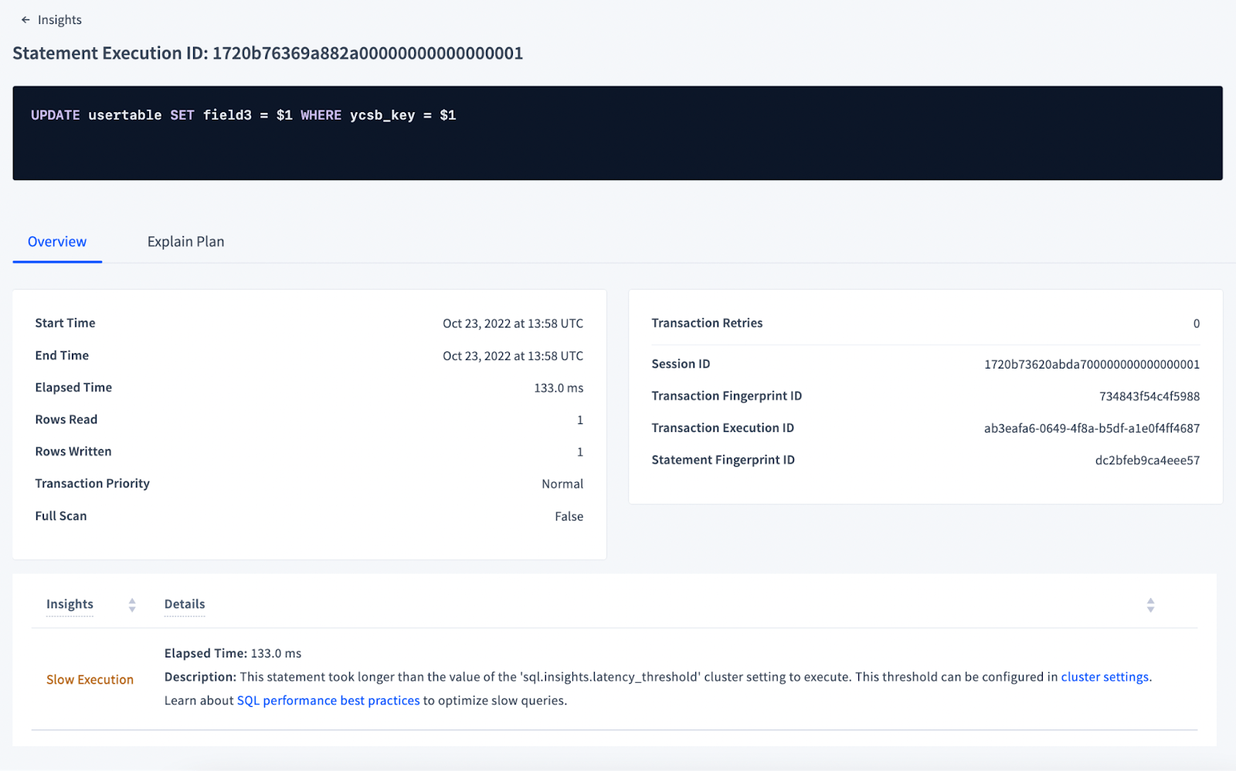Sort by the Insights column arrows
The width and height of the screenshot is (1236, 771).
pyautogui.click(x=132, y=605)
